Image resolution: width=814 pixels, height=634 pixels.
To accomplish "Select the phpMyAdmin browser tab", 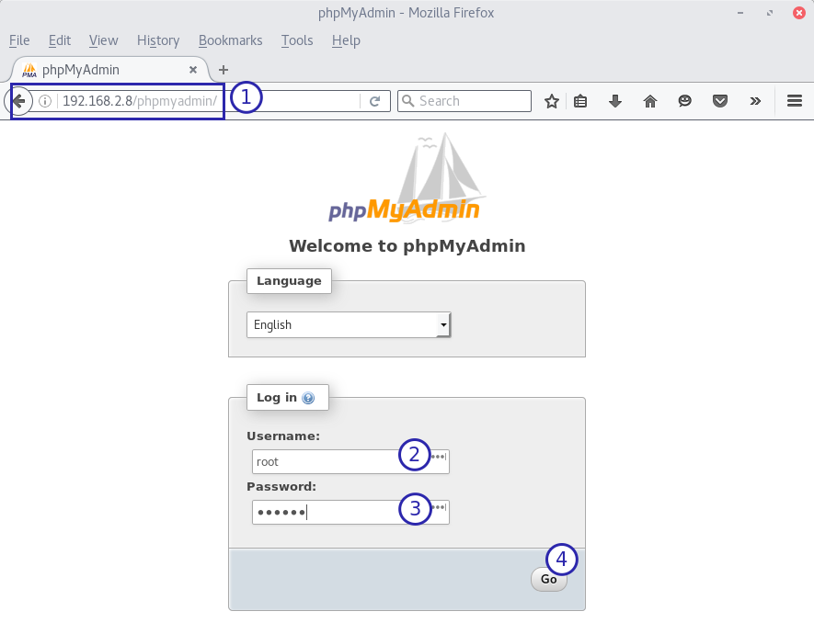I will pos(110,70).
